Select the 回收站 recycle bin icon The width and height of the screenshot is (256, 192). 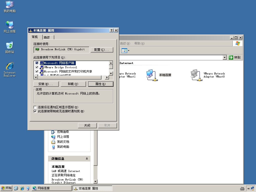[9, 47]
